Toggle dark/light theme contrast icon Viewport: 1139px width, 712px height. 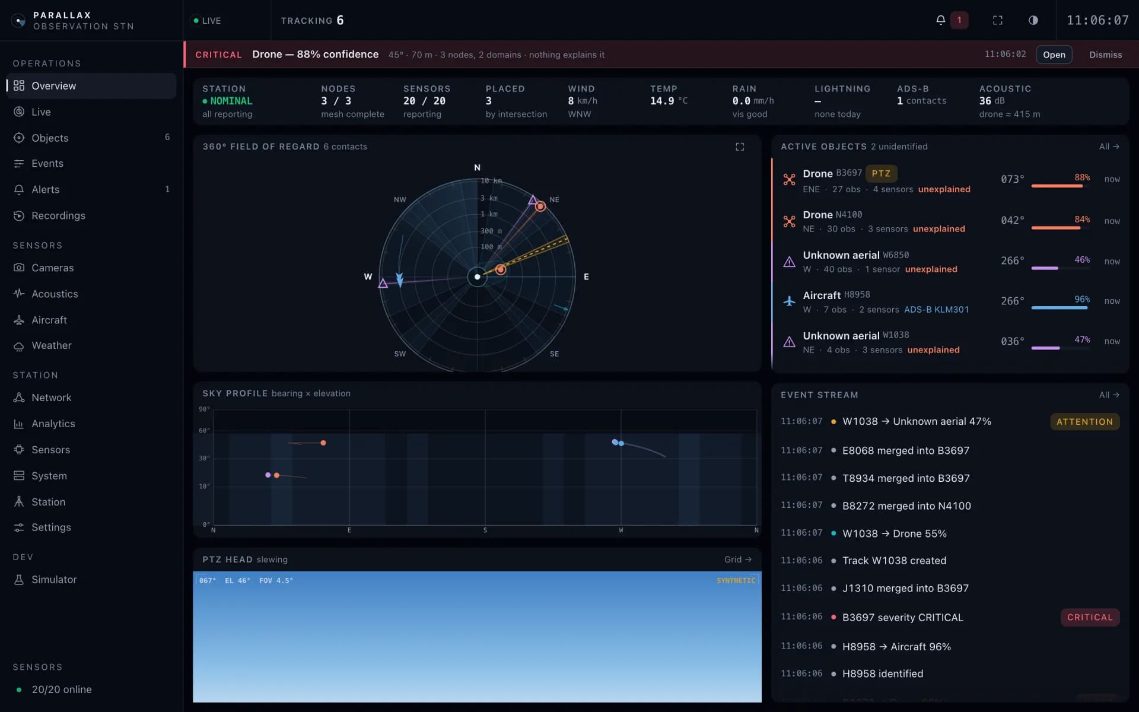point(1033,20)
